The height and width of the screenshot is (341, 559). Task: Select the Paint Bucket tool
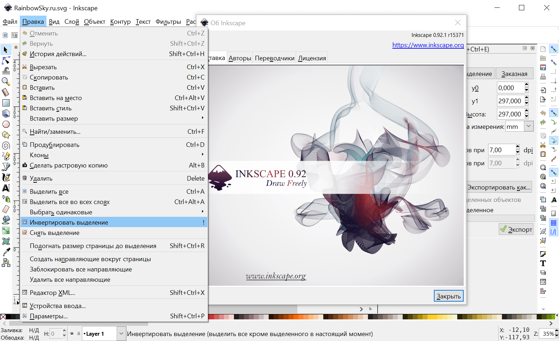[x=6, y=220]
